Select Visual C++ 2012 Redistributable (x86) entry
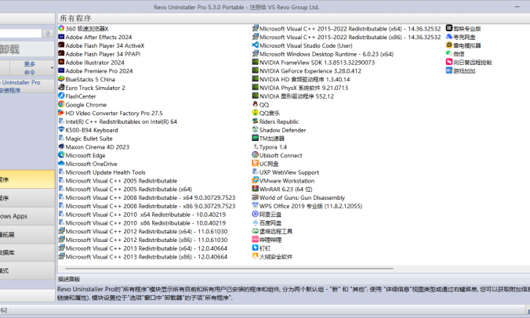Image resolution: width=530 pixels, height=318 pixels. click(143, 240)
